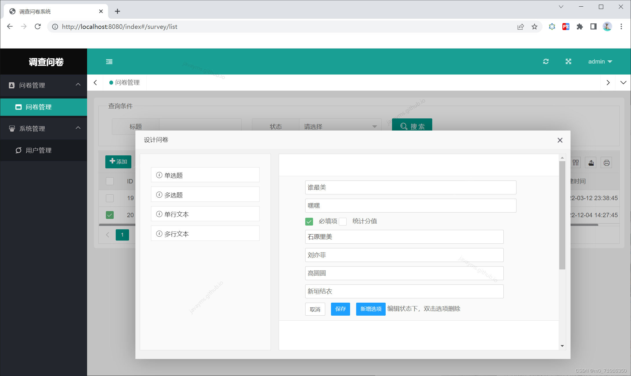Click the 添加 plus icon button
The width and height of the screenshot is (631, 376).
pyautogui.click(x=112, y=161)
